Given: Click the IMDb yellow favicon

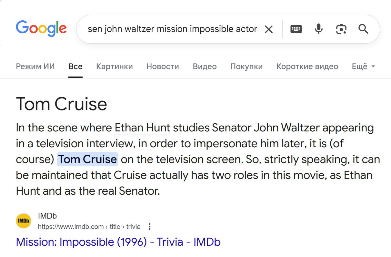Looking at the screenshot, I should coord(24,221).
